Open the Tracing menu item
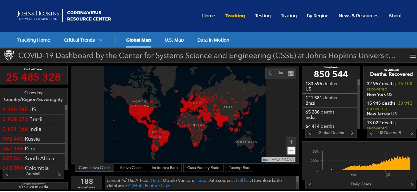Screen dimensions: 417x192 (x=289, y=16)
